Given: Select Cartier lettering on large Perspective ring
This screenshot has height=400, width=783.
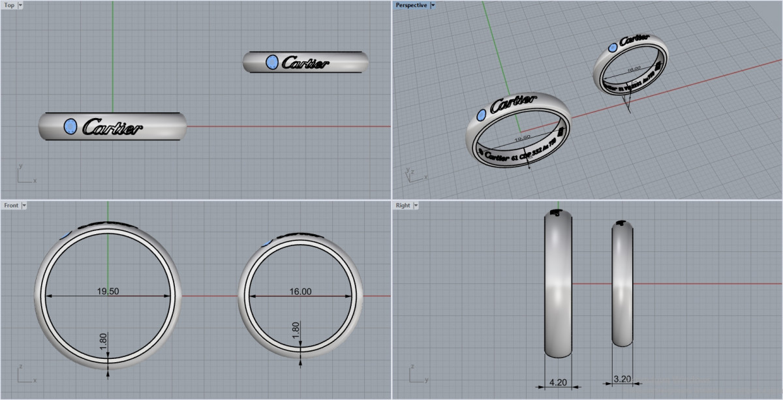Looking at the screenshot, I should (x=514, y=103).
